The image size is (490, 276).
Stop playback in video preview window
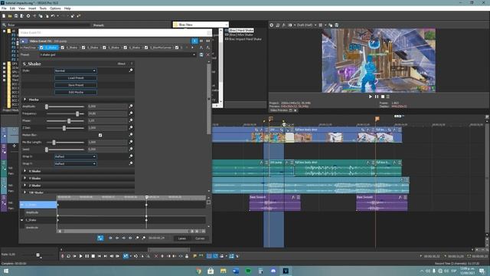tap(383, 97)
